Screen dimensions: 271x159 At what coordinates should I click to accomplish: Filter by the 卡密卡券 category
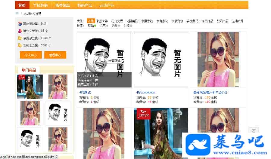coord(102,21)
